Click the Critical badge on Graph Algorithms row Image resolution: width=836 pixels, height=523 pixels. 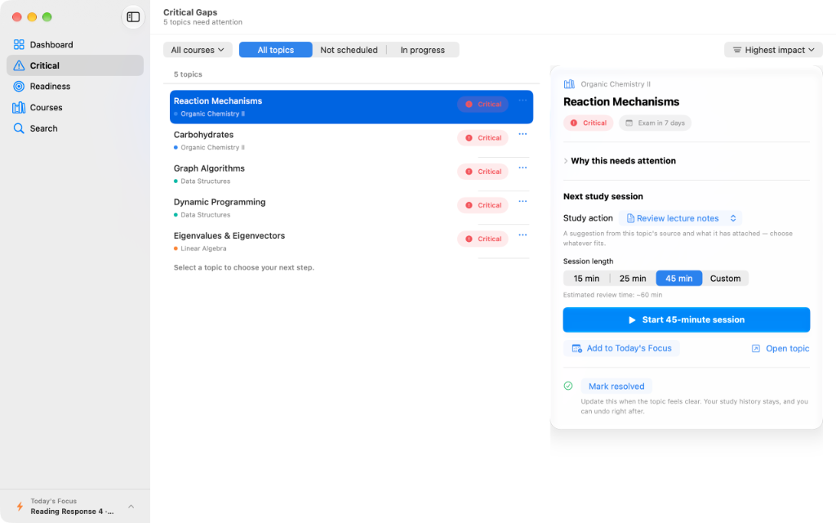(x=482, y=172)
